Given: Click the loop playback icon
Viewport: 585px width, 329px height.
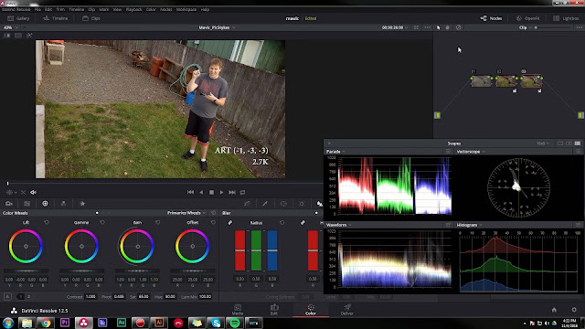Looking at the screenshot, I should pos(242,192).
